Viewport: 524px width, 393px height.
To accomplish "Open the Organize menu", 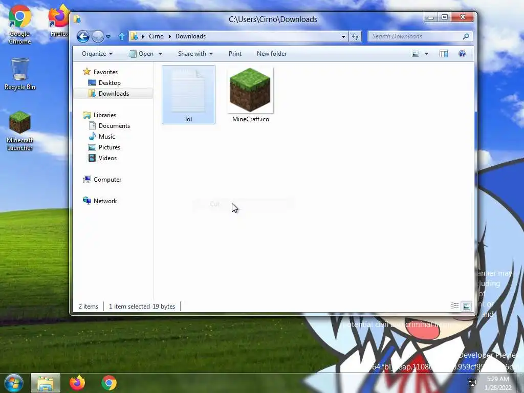I will pyautogui.click(x=97, y=54).
